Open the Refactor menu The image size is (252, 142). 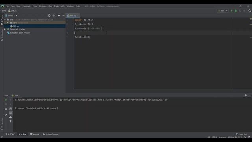pos(43,6)
